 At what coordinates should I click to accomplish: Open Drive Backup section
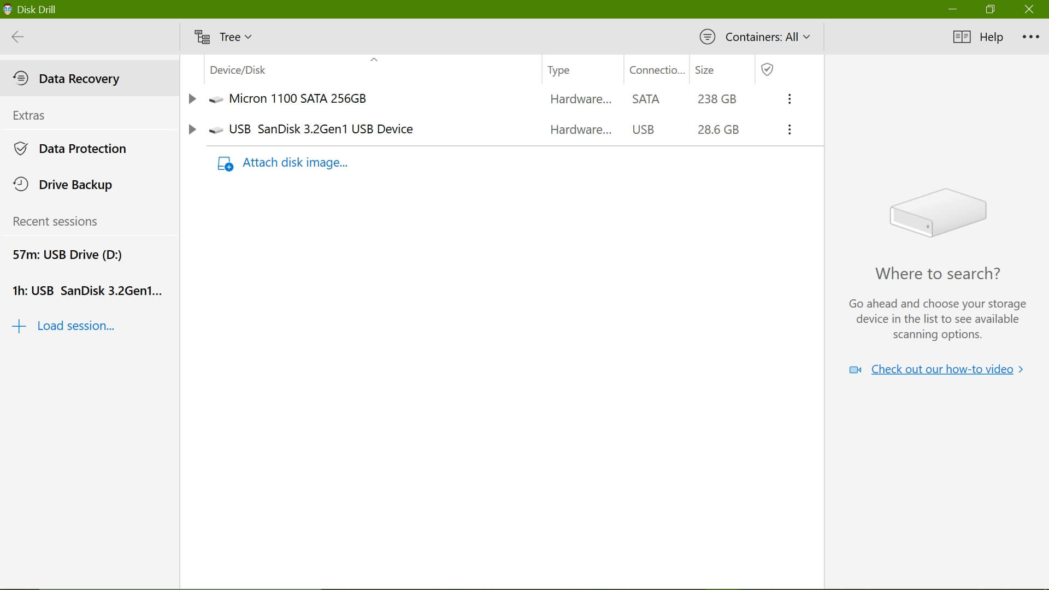coord(90,185)
